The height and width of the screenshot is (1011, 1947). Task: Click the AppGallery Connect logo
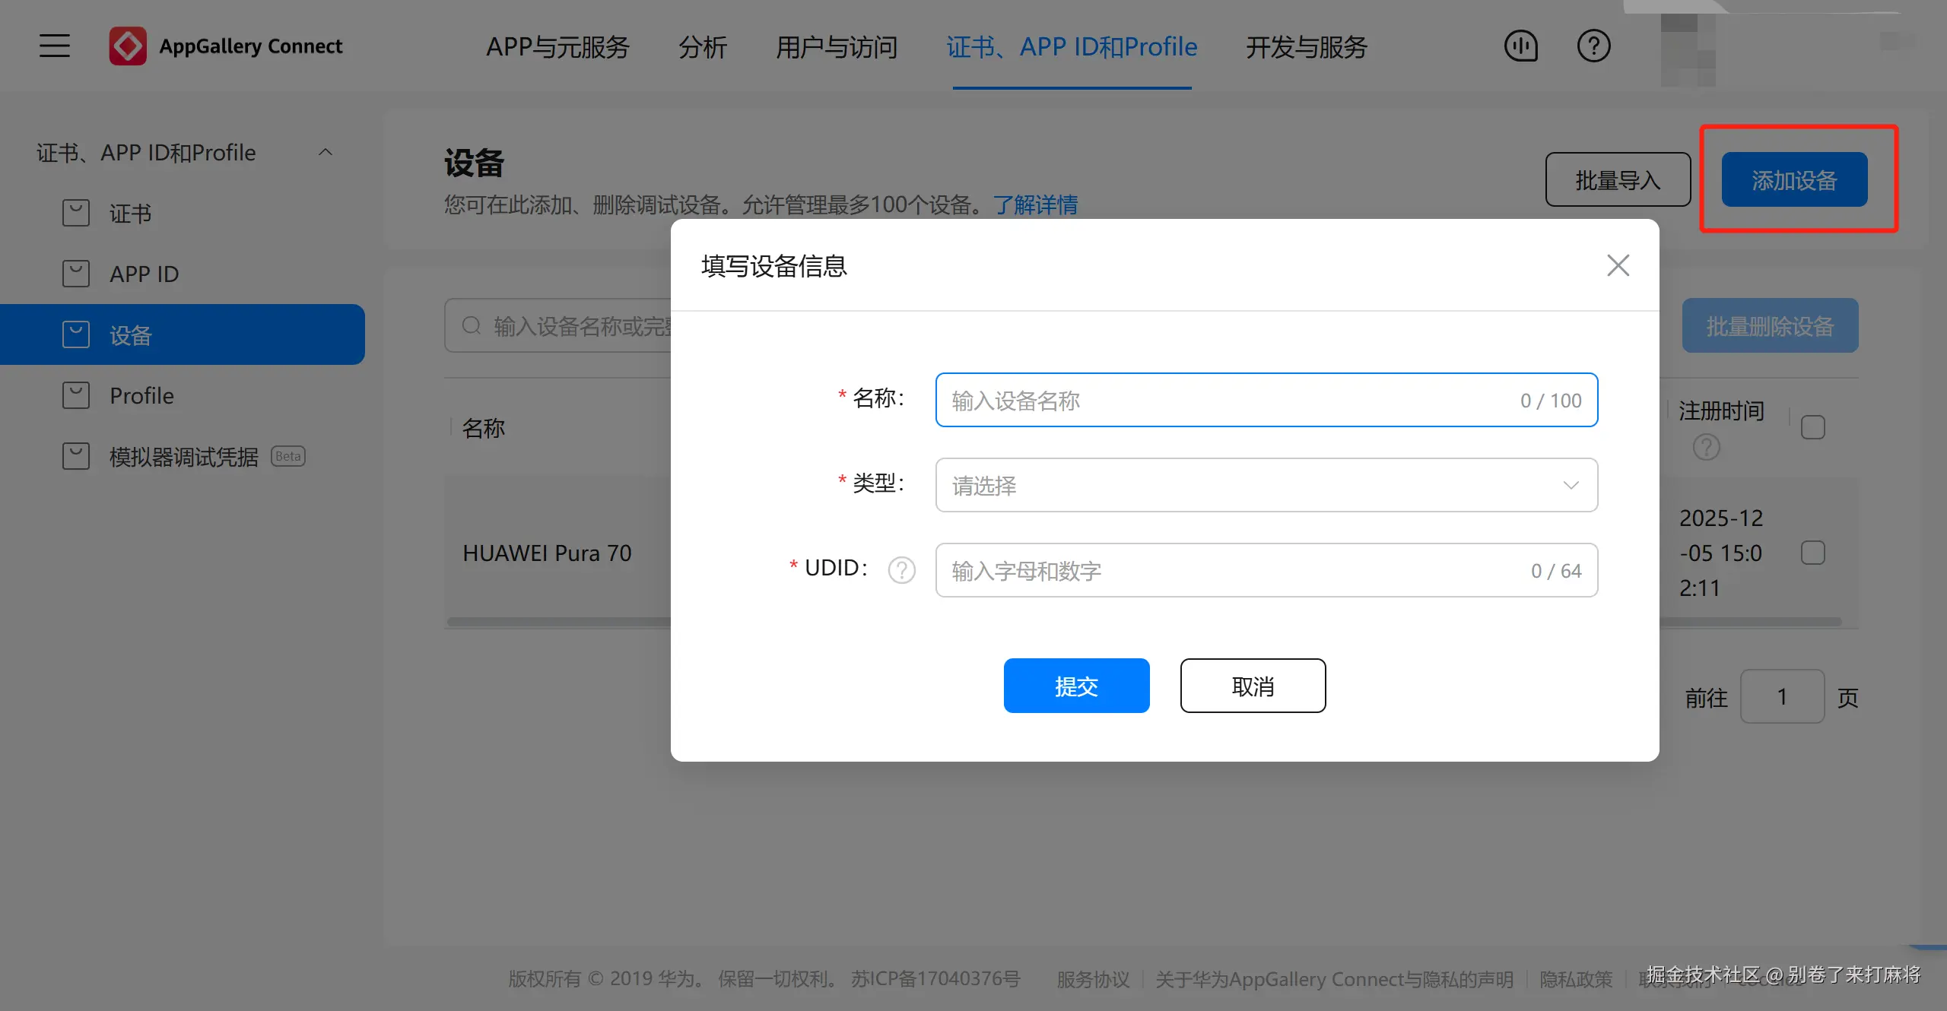pyautogui.click(x=128, y=46)
